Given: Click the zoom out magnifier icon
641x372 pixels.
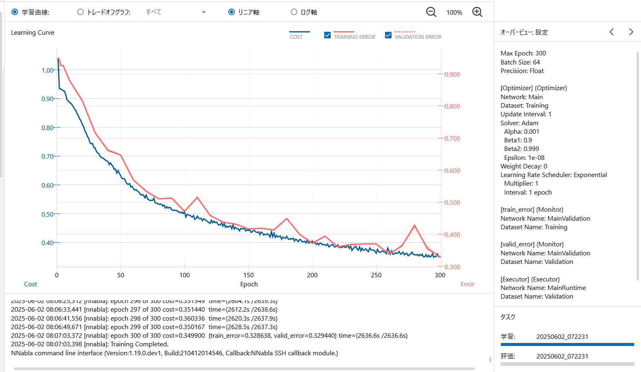Looking at the screenshot, I should [x=431, y=12].
